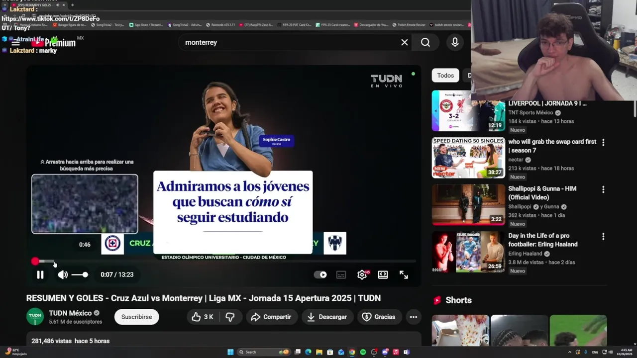Enable subtitles with the captions icon

[341, 274]
